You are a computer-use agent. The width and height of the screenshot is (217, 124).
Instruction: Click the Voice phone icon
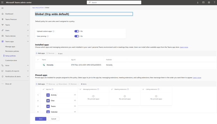point(3,65)
